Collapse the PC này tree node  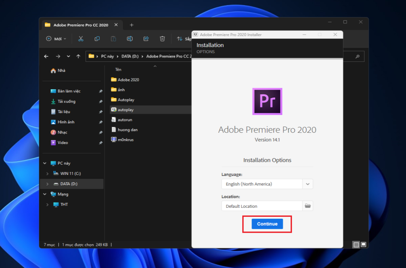point(45,163)
